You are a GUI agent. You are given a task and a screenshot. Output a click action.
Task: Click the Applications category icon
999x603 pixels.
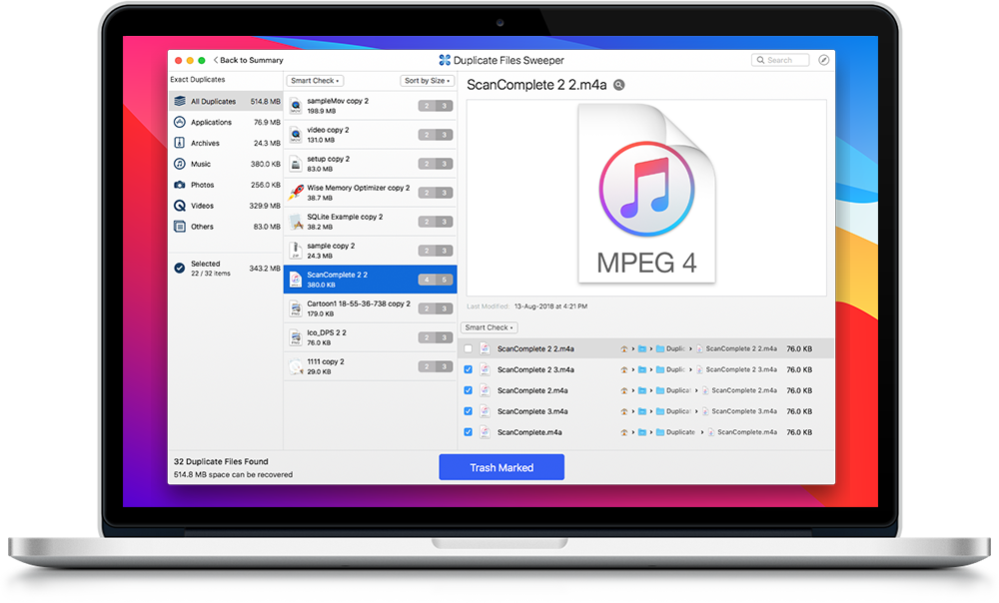(x=180, y=122)
